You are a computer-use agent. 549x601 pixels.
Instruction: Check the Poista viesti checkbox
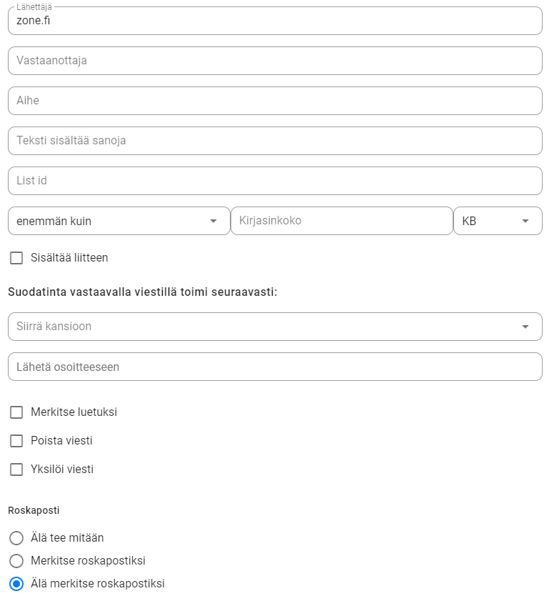coord(16,441)
